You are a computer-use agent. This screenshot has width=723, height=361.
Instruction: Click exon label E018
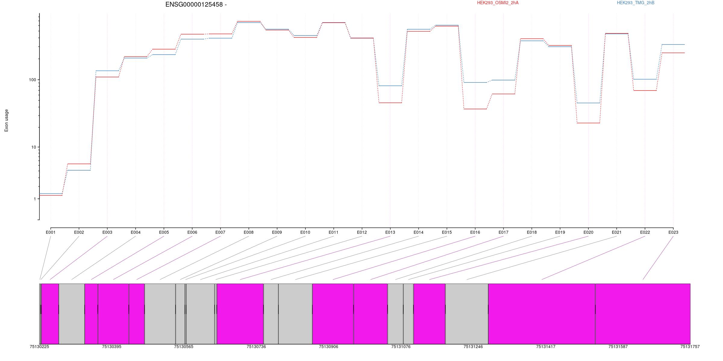coord(532,232)
